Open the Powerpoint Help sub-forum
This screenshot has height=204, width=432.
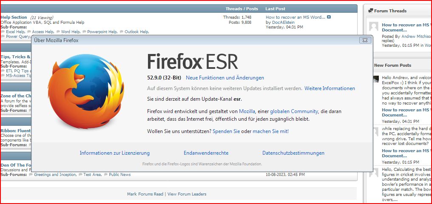coord(102,31)
